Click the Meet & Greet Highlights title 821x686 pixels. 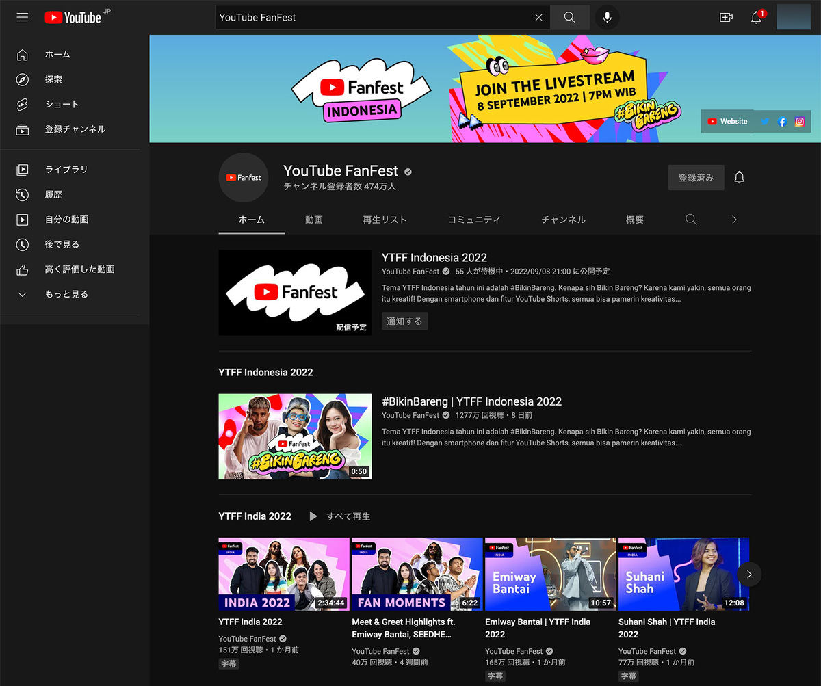tap(404, 628)
